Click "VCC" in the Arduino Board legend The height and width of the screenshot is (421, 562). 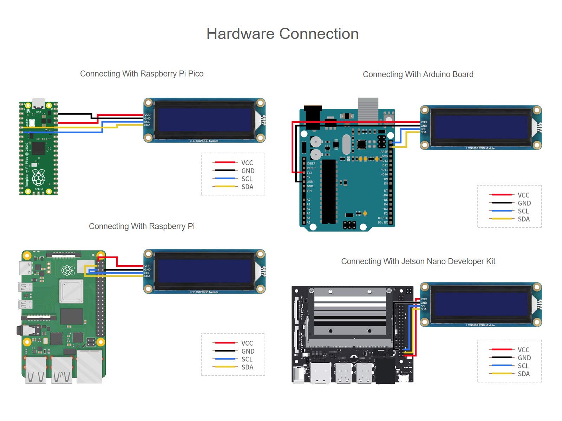[523, 195]
